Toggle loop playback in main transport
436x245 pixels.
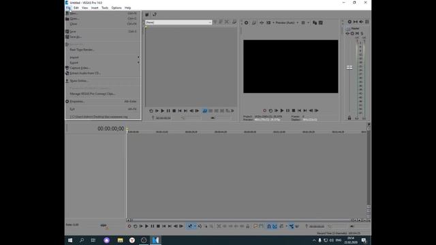(x=135, y=226)
